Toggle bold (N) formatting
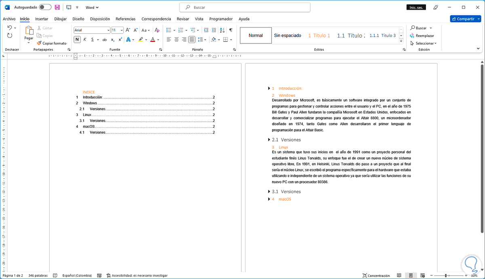 [77, 40]
